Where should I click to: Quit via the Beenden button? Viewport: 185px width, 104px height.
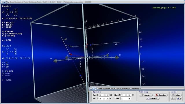pyautogui.click(x=161, y=95)
